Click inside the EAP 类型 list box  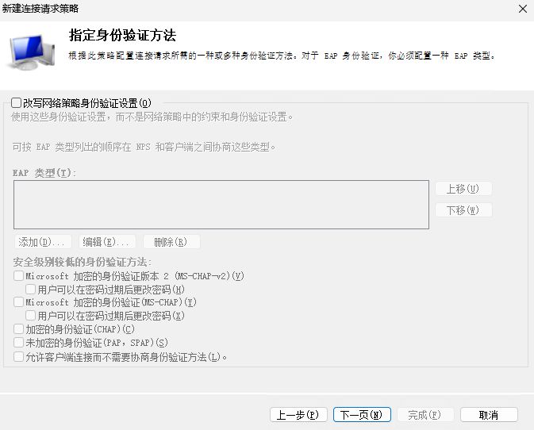[221, 205]
